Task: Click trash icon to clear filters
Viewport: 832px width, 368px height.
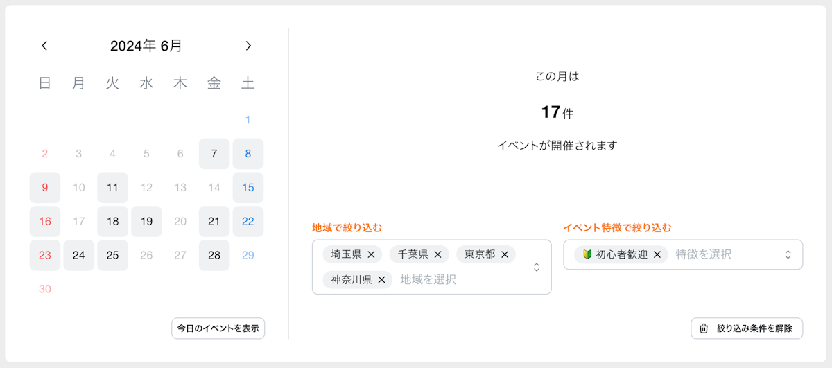Action: [704, 328]
